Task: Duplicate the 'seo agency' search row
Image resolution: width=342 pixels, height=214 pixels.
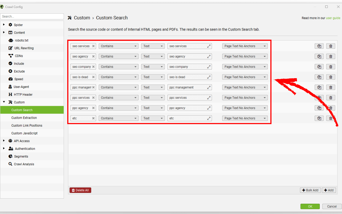Action: (x=319, y=56)
